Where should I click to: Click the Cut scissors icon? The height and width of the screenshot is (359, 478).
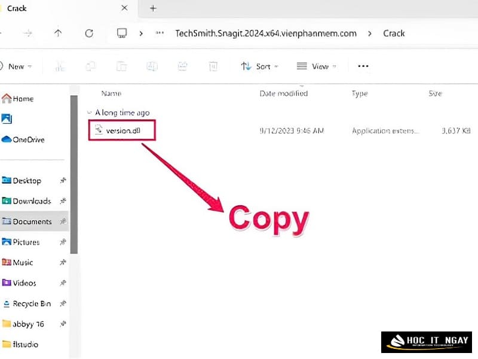coord(60,66)
